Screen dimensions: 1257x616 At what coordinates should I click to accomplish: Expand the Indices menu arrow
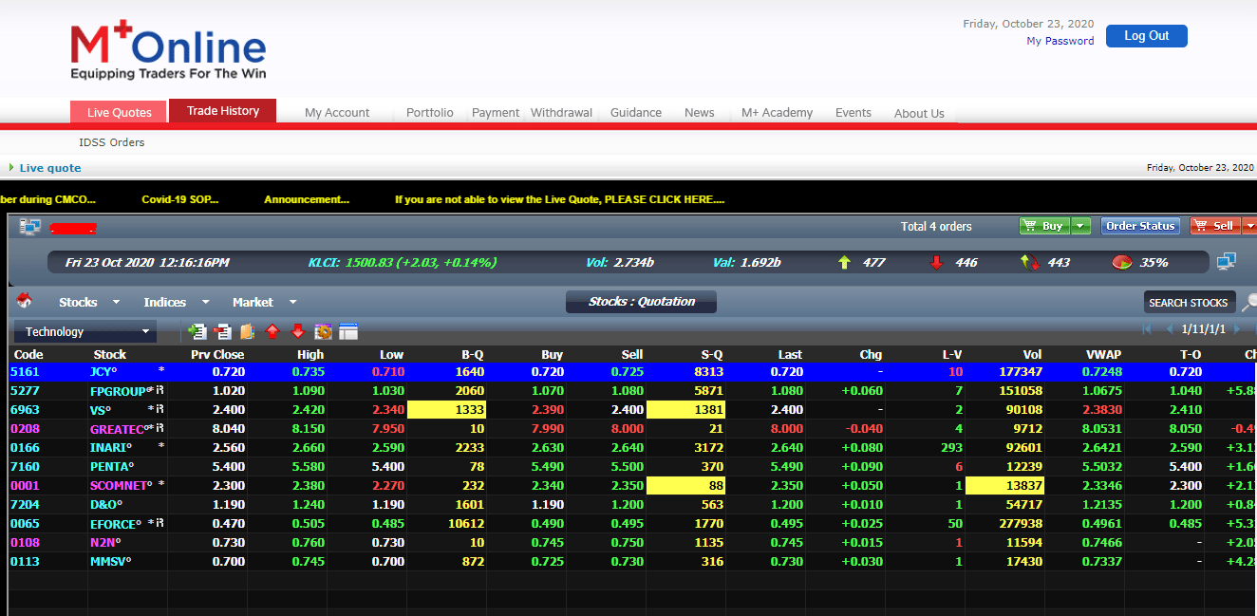pos(204,303)
